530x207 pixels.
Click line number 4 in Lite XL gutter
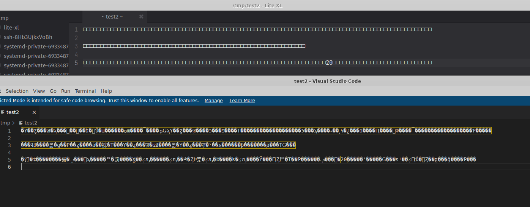[76, 54]
